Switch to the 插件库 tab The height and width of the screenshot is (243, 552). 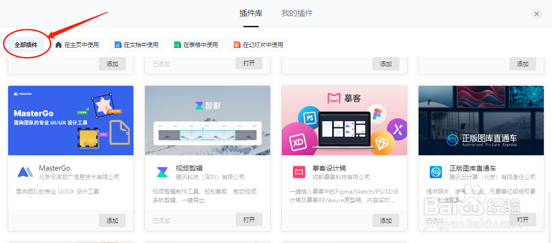(251, 13)
